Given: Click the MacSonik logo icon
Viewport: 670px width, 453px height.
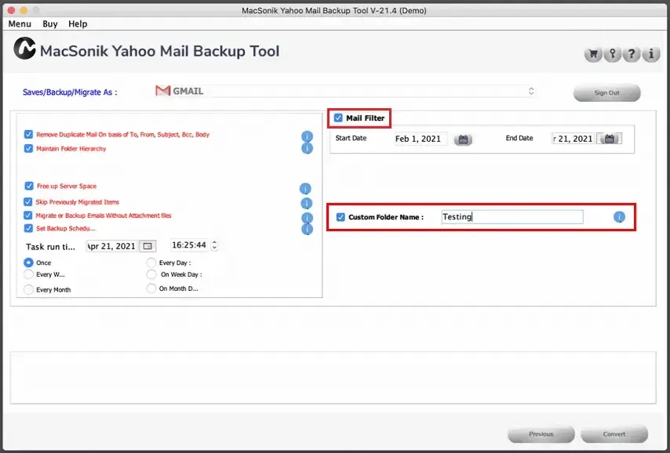Looking at the screenshot, I should (x=24, y=49).
